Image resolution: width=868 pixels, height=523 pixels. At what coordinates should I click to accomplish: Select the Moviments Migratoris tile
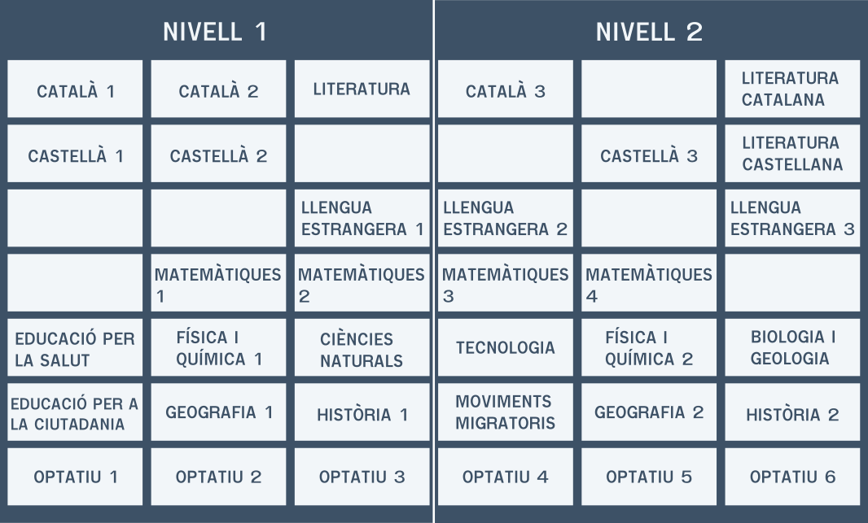505,412
